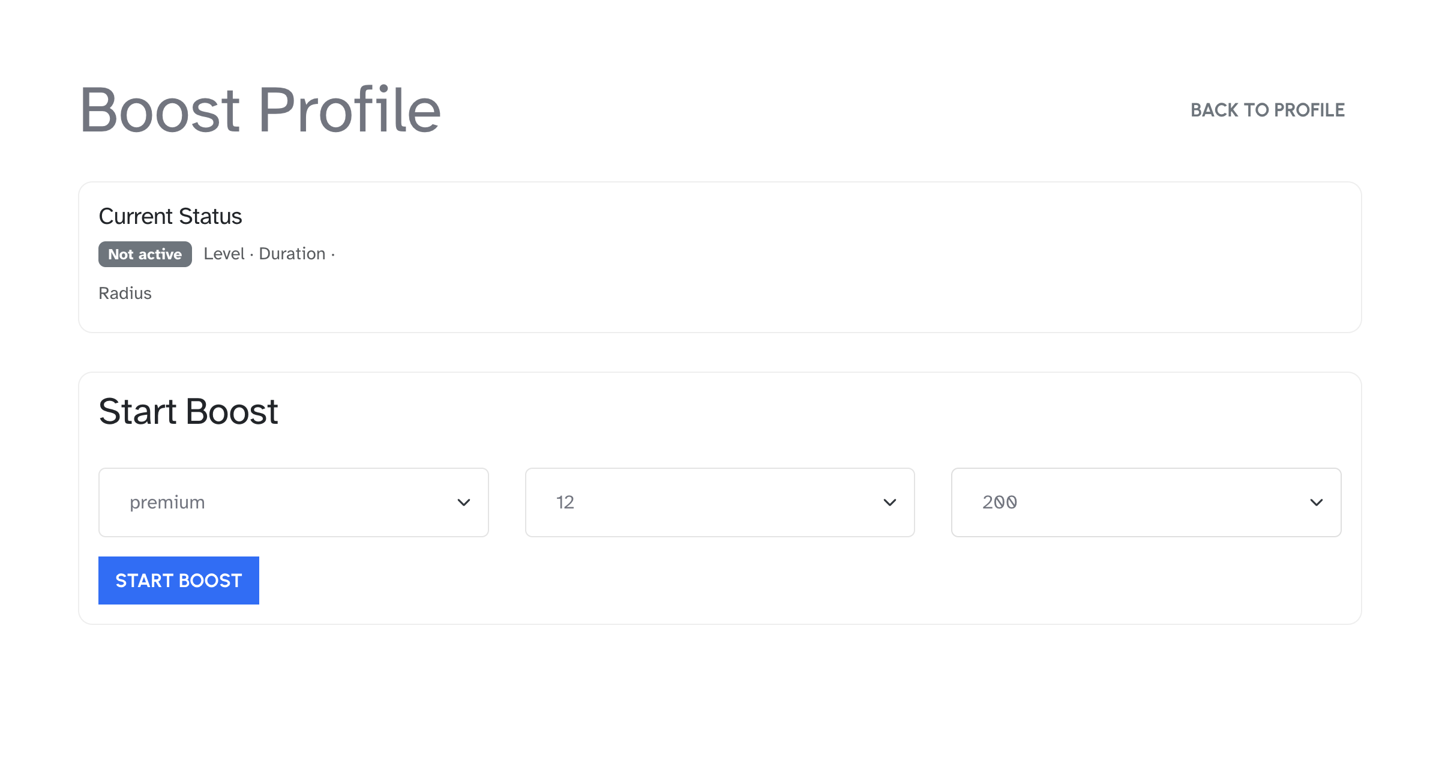Image resolution: width=1433 pixels, height=772 pixels.
Task: Click the word 'Profile' in the page title
Action: click(350, 110)
